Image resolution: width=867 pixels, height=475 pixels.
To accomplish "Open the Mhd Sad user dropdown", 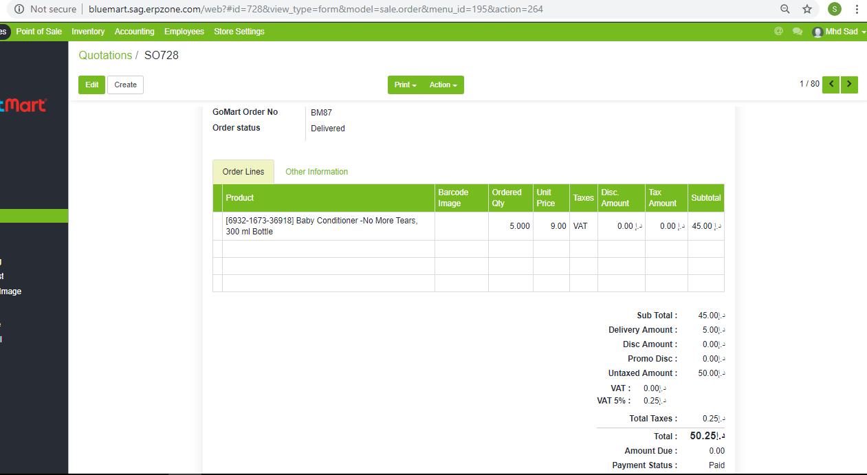I will click(x=839, y=32).
